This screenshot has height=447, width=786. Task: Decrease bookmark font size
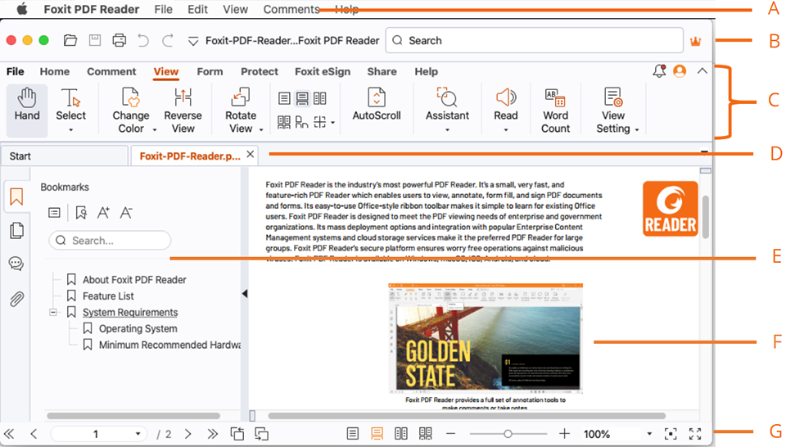pos(126,213)
